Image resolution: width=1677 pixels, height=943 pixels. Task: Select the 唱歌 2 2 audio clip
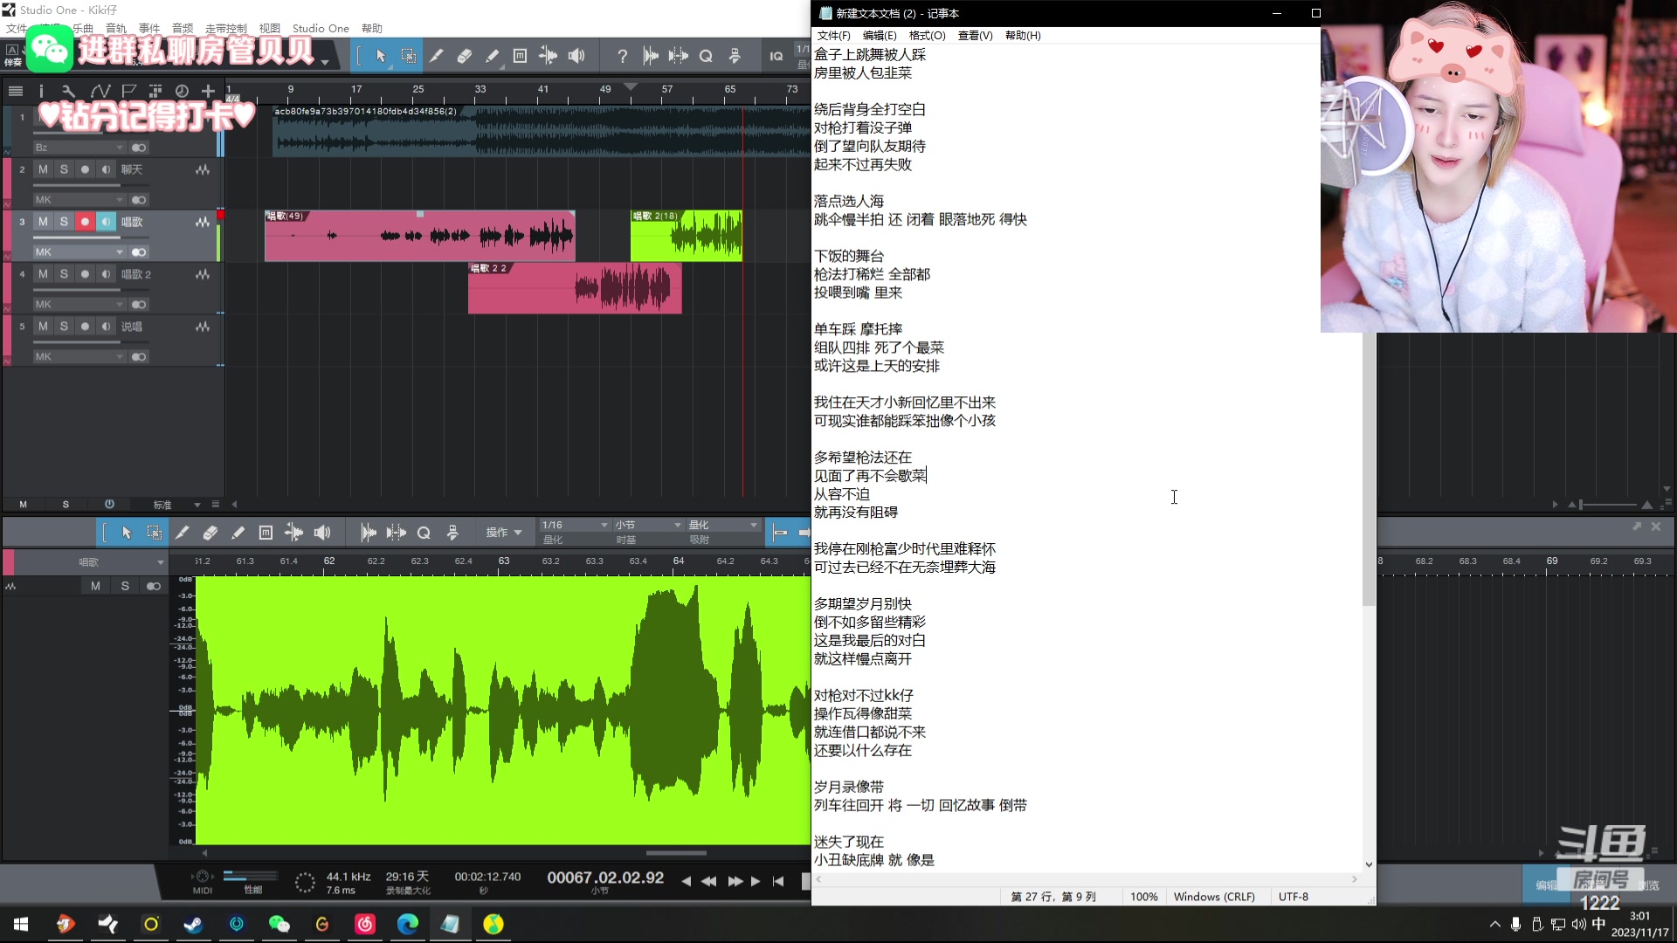[575, 288]
